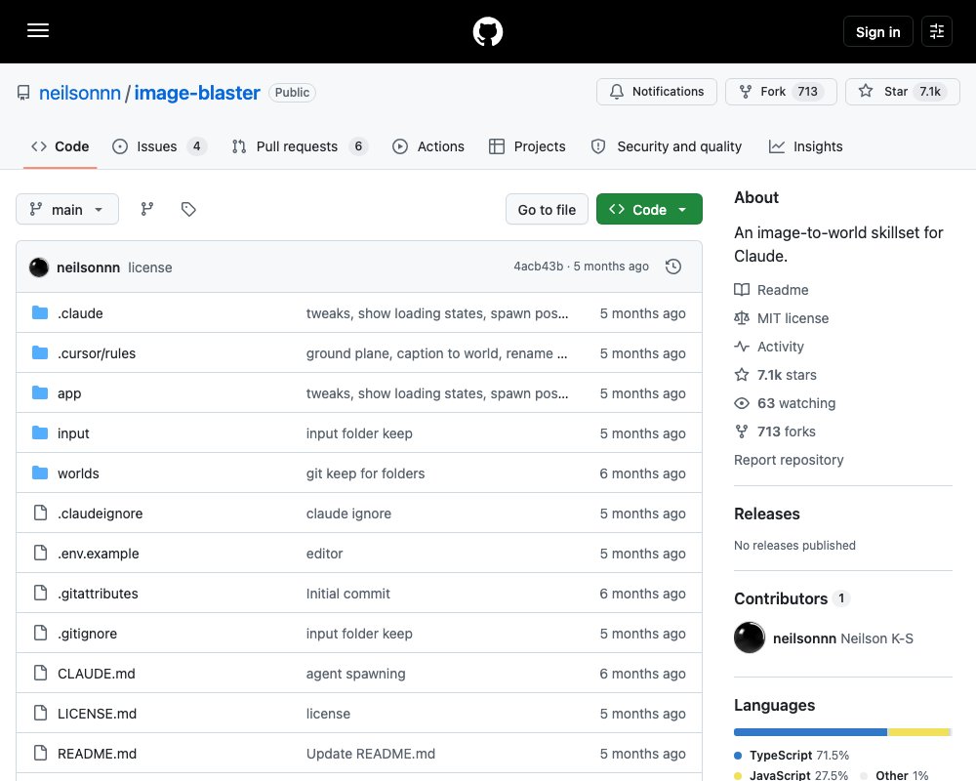
Task: Open the Insights tab
Action: tap(805, 146)
